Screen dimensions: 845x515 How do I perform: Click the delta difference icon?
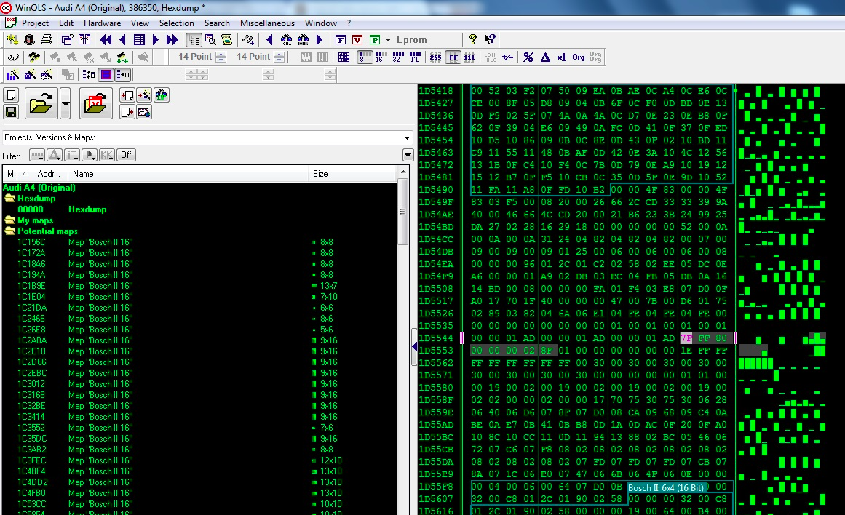click(545, 57)
